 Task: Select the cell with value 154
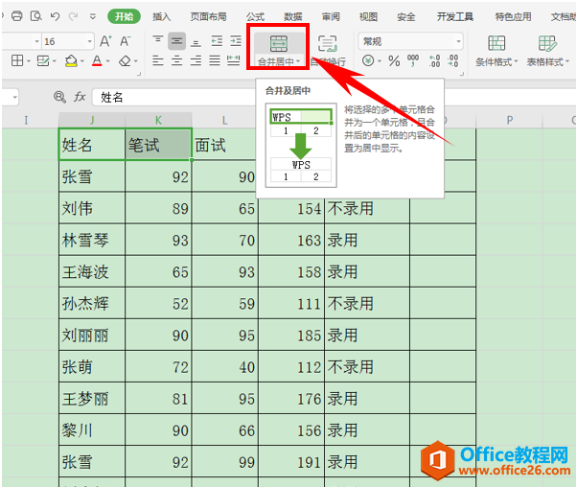(x=291, y=208)
